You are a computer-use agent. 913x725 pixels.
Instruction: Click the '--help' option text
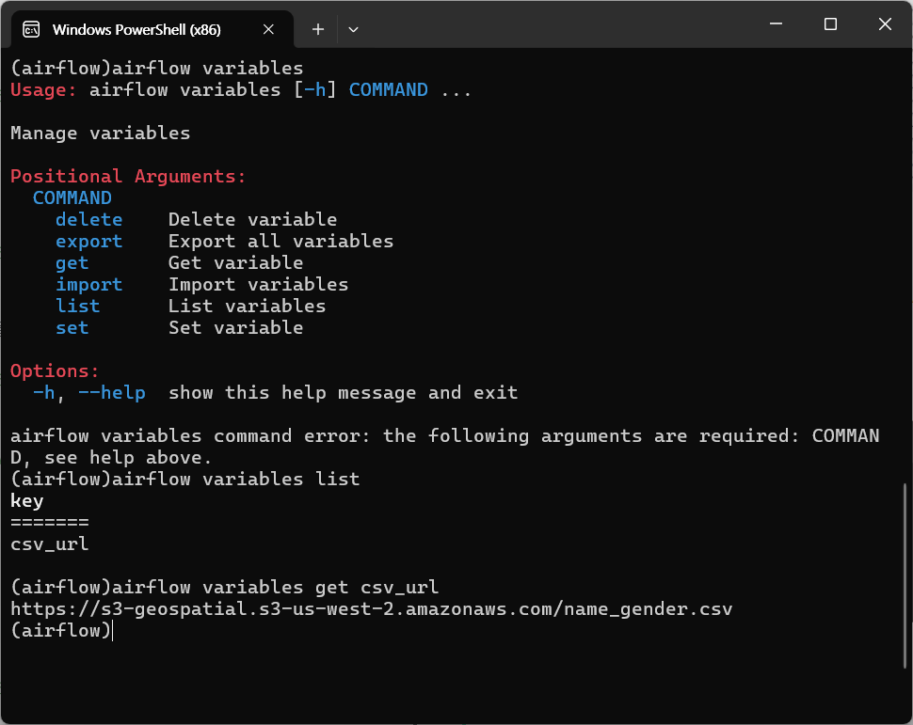112,393
